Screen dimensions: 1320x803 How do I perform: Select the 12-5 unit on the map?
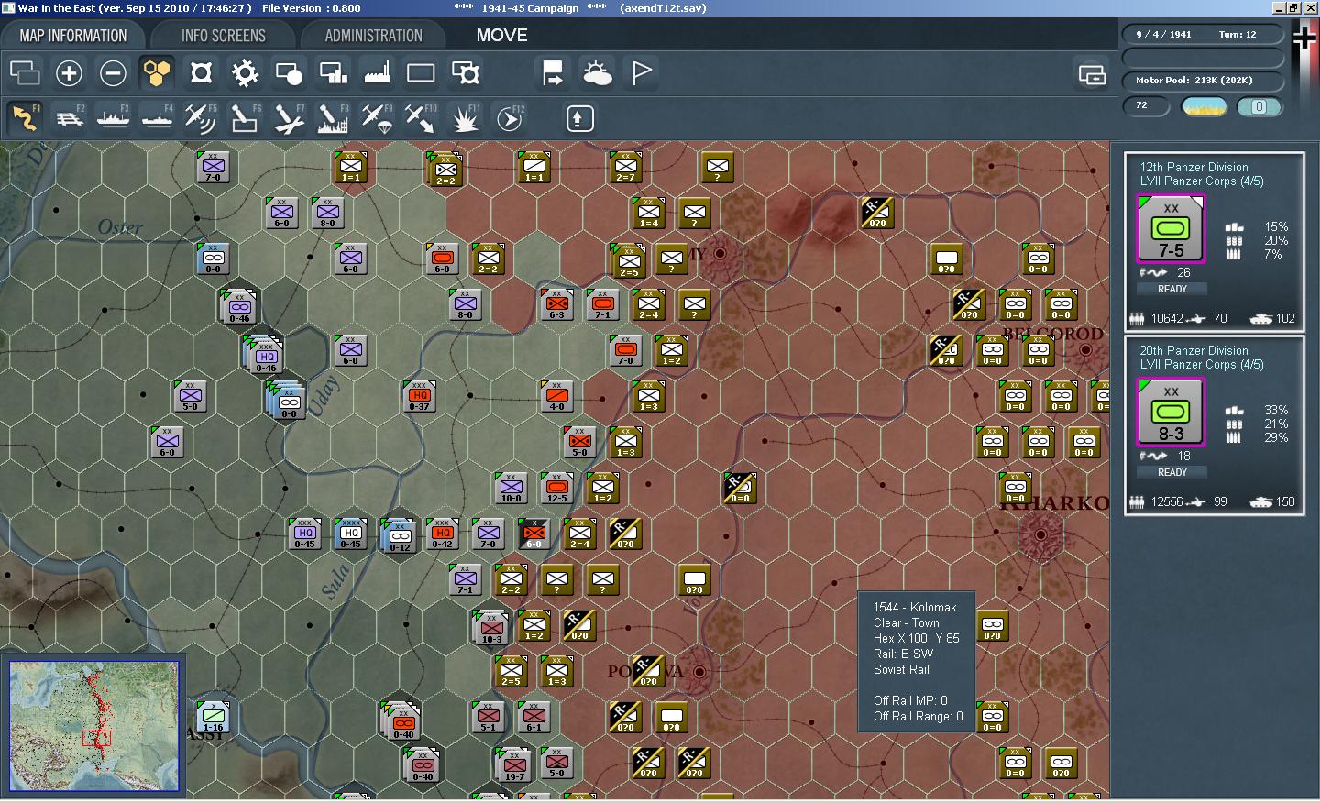(556, 488)
